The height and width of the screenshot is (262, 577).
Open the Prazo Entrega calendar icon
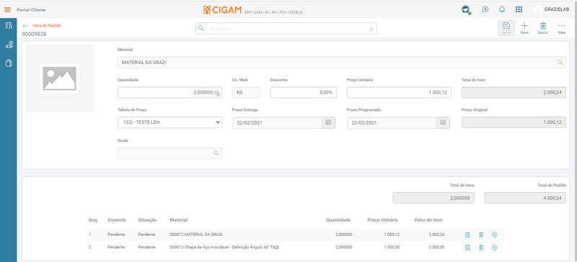pos(328,123)
